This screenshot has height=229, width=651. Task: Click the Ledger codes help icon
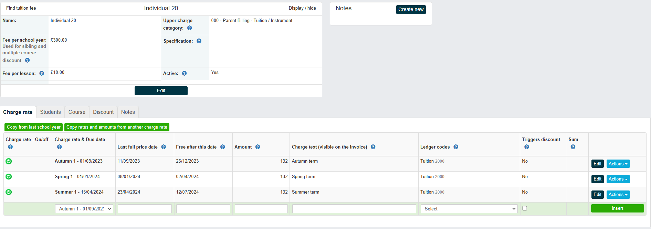pyautogui.click(x=456, y=147)
